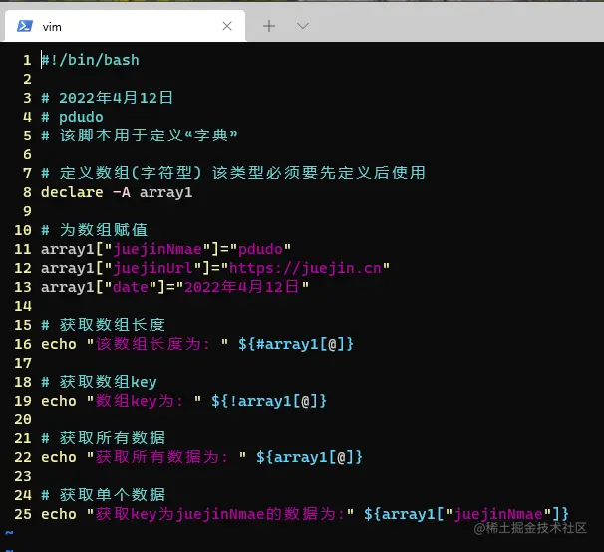Click the string "数组key为: " on line 19

tap(145, 401)
